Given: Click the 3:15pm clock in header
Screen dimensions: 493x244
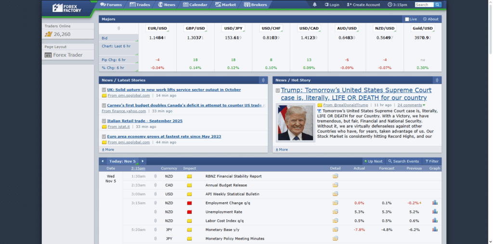Looking at the screenshot, I should (x=397, y=5).
